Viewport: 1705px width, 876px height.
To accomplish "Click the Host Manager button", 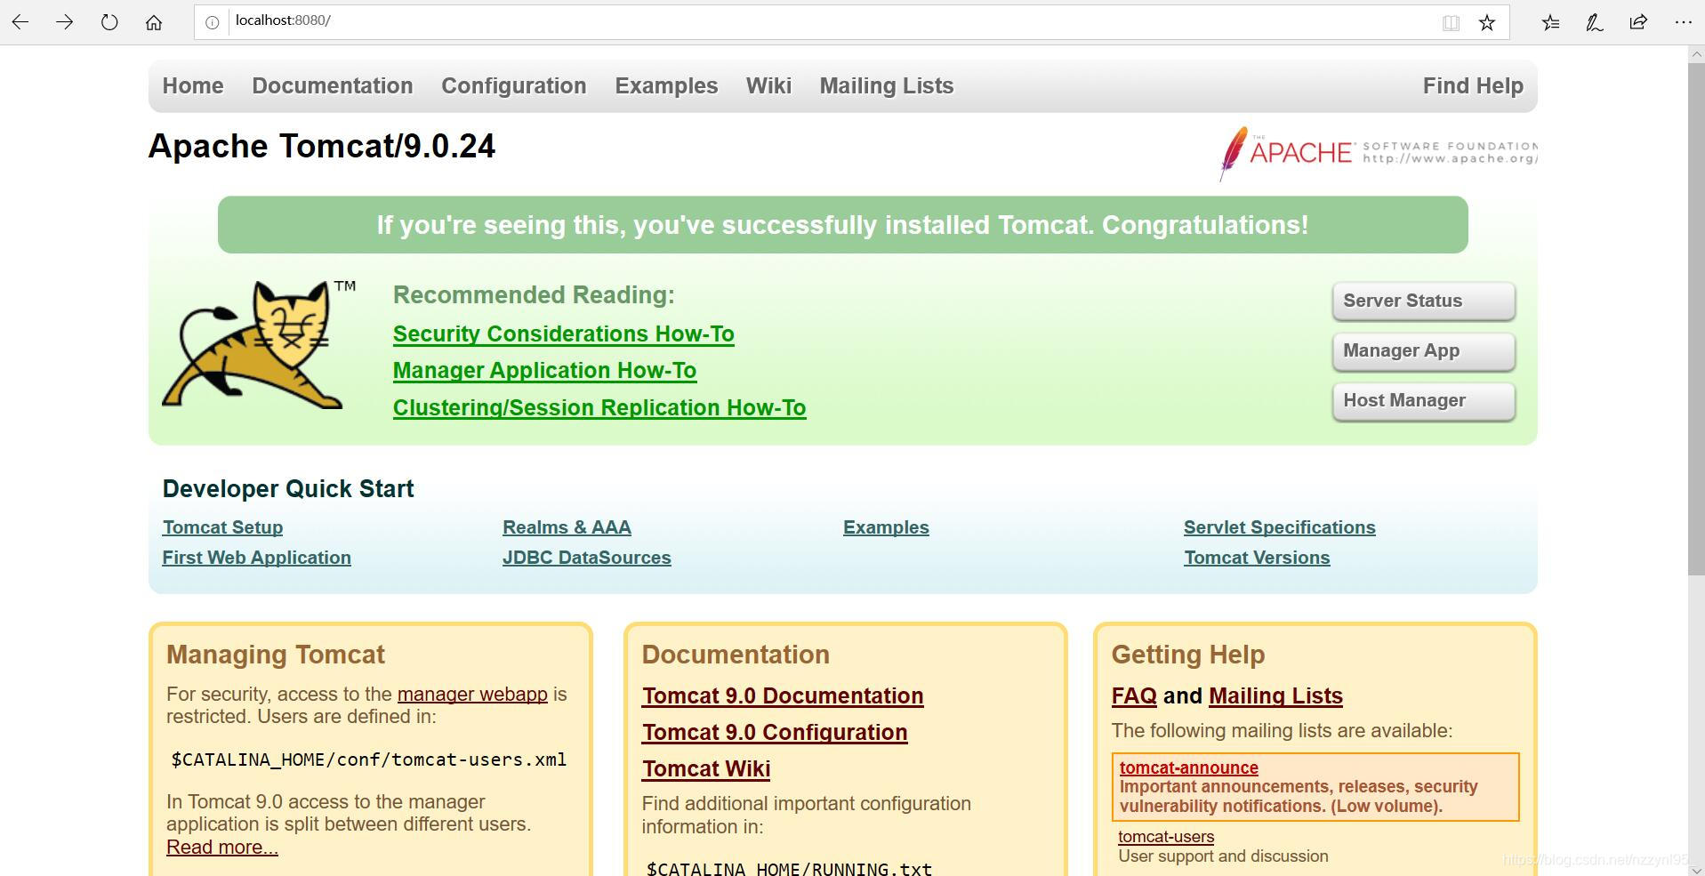I will click(1423, 401).
